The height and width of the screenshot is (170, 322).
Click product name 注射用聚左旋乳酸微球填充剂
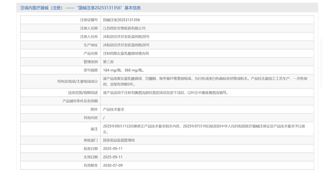[126, 53]
